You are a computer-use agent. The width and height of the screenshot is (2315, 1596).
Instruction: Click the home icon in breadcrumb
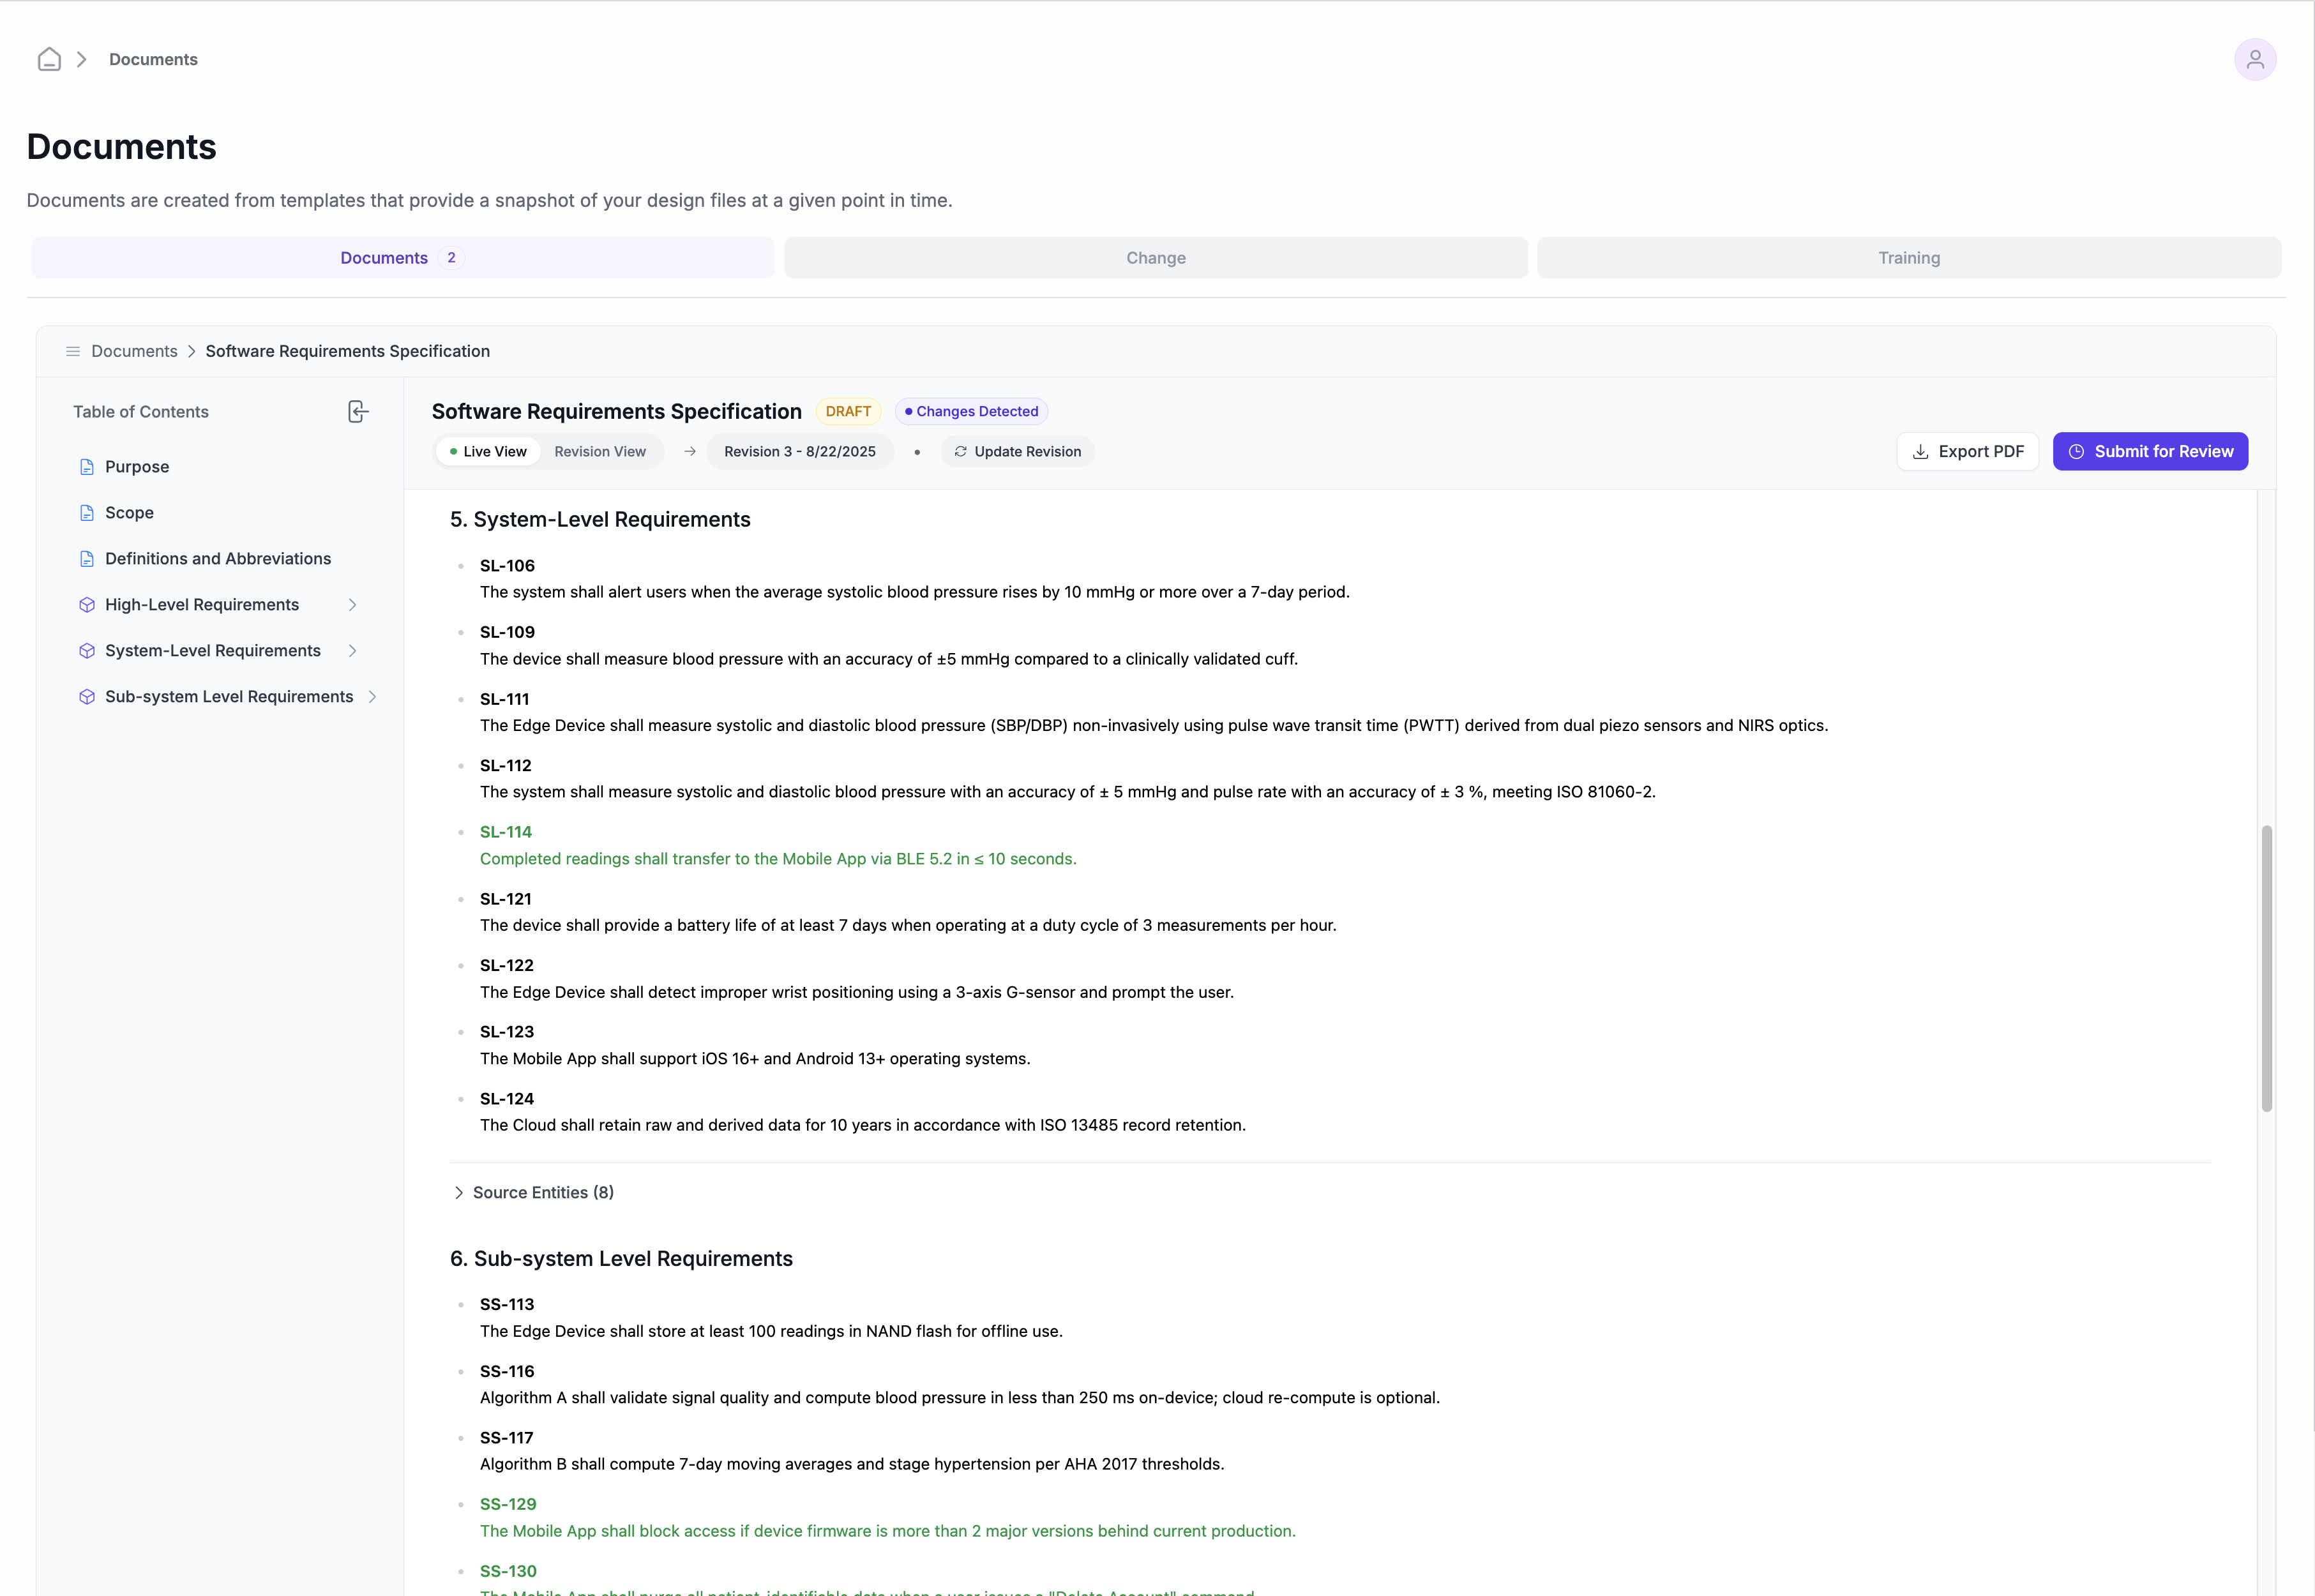click(49, 59)
